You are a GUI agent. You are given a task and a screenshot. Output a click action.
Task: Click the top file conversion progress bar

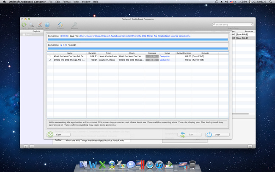click(x=138, y=39)
